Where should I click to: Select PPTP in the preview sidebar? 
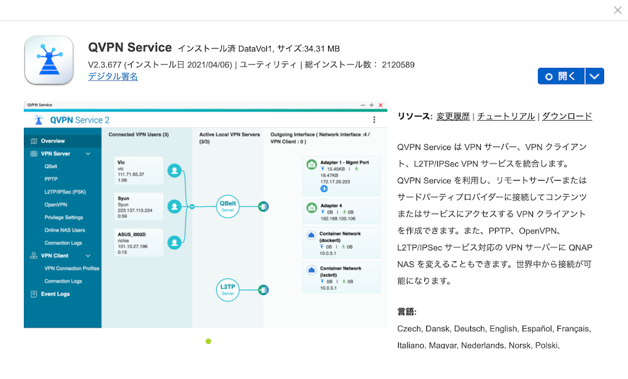point(51,179)
